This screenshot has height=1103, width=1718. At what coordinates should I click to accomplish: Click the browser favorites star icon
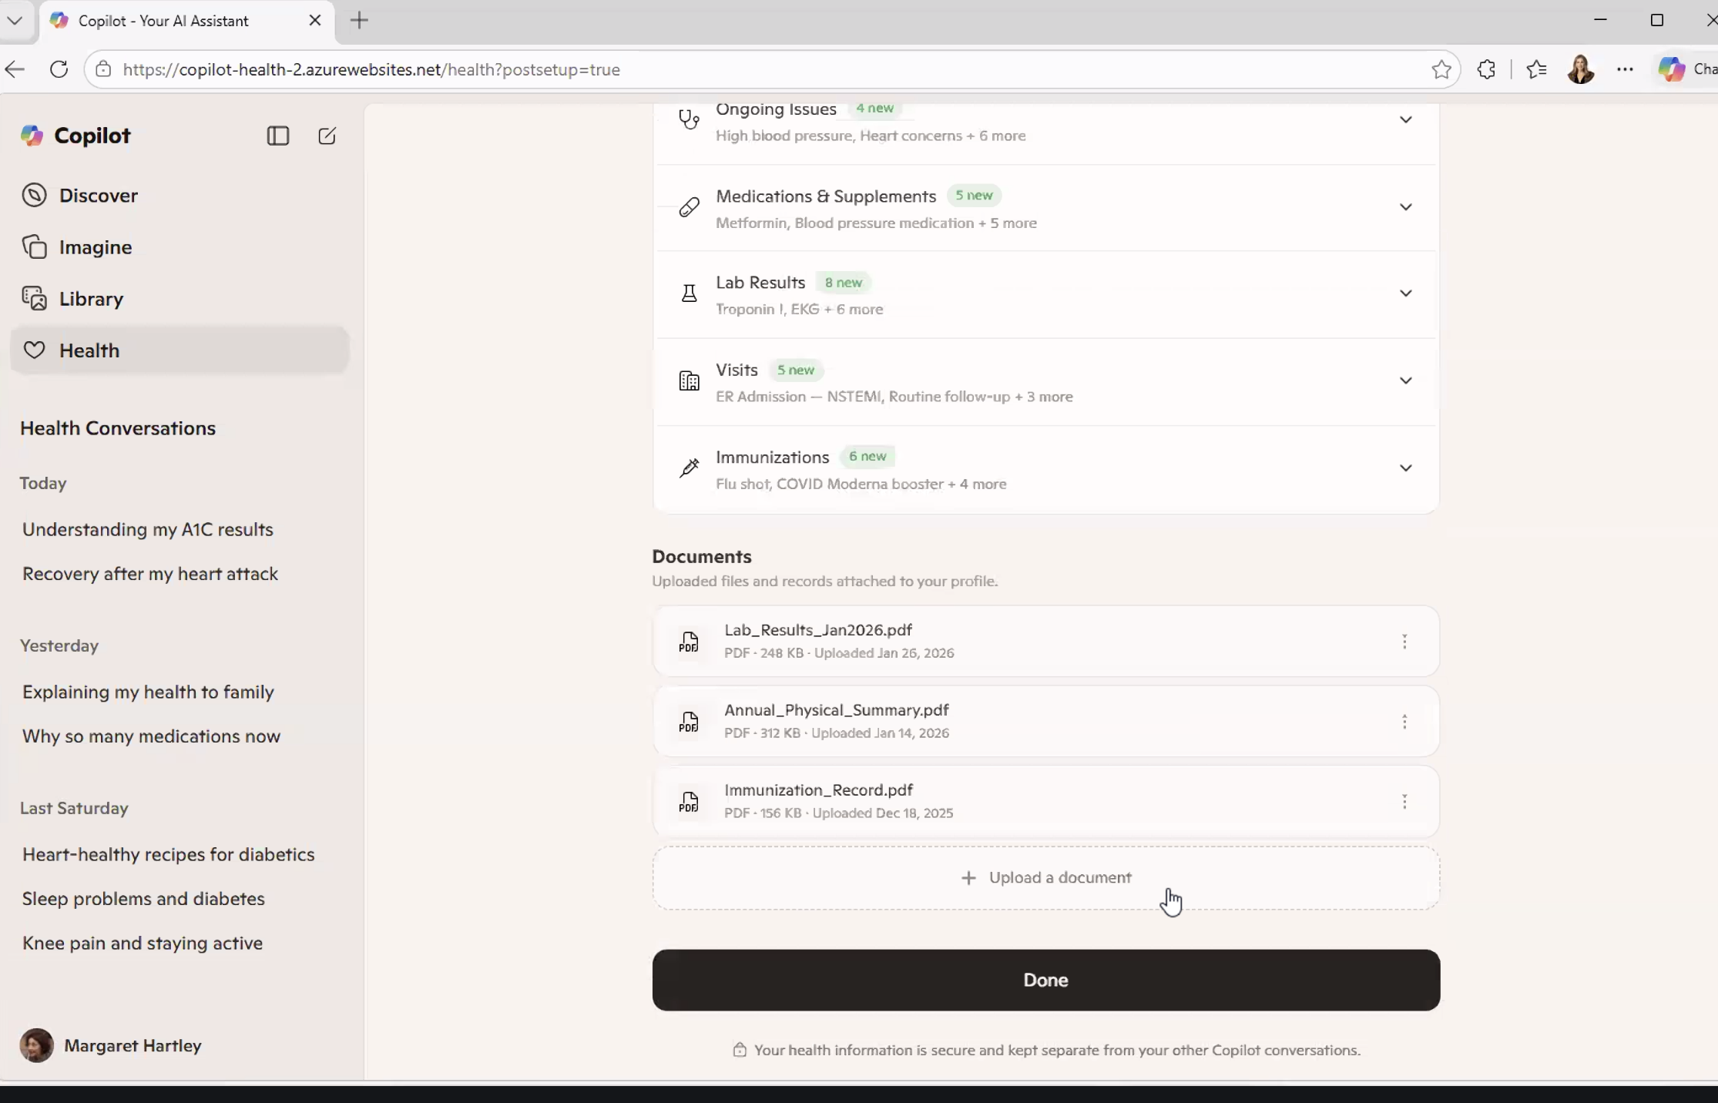point(1441,69)
